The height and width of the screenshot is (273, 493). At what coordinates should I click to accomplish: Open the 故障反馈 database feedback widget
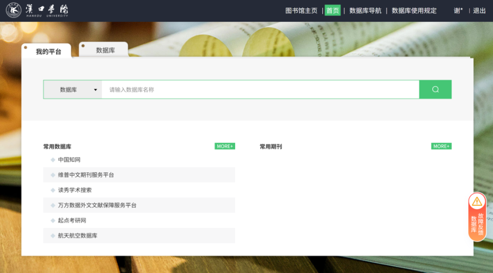coord(477,223)
